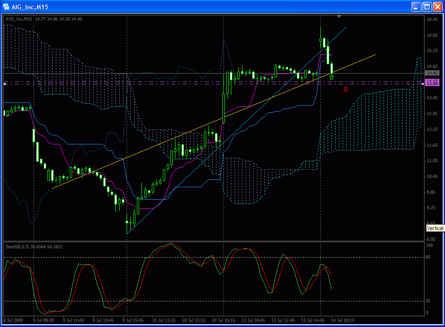The height and width of the screenshot is (327, 445).
Task: Click time axis label 14 Jul 10:15
Action: click(x=343, y=320)
